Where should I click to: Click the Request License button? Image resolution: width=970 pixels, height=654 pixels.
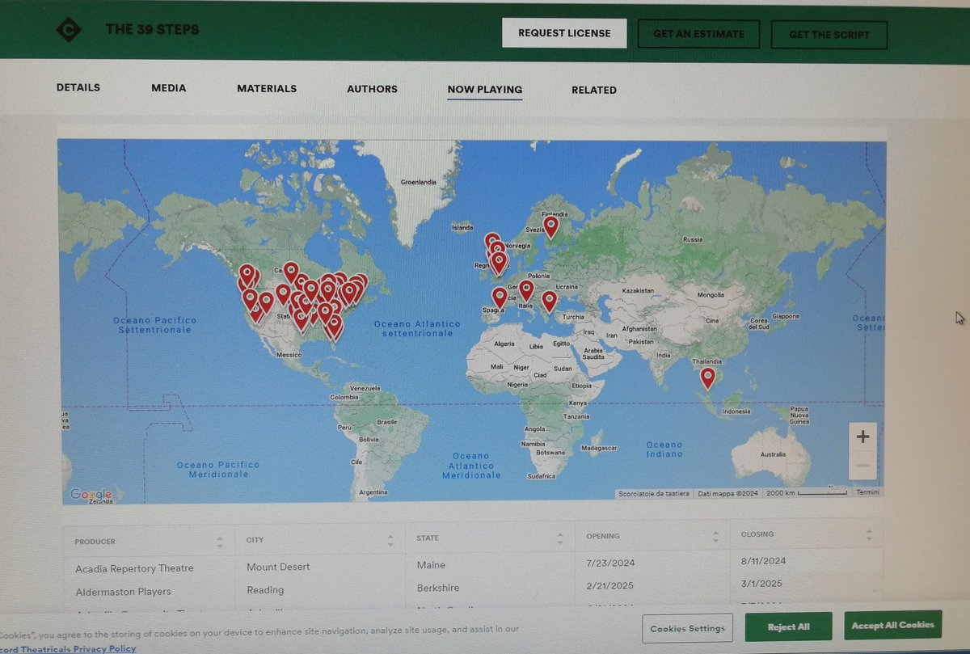point(564,33)
